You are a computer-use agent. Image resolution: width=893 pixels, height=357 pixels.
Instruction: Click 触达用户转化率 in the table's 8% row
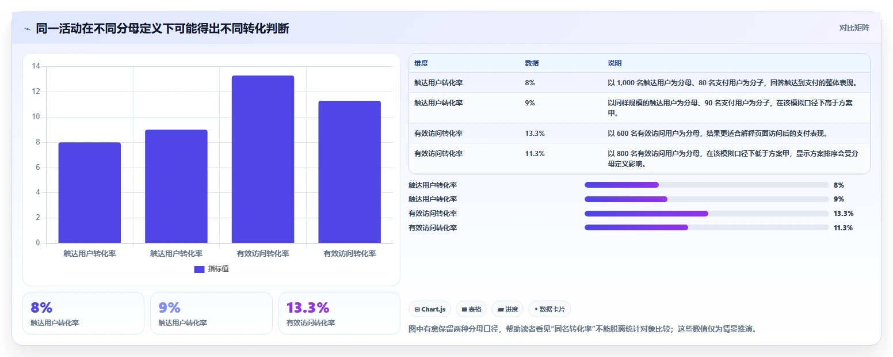438,83
